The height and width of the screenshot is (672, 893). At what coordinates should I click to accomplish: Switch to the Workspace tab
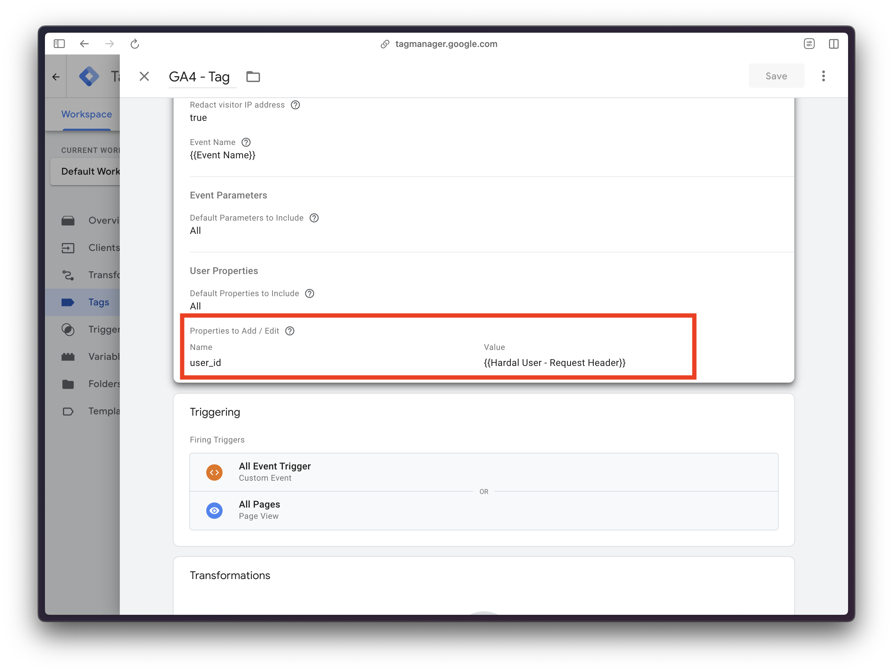point(86,114)
